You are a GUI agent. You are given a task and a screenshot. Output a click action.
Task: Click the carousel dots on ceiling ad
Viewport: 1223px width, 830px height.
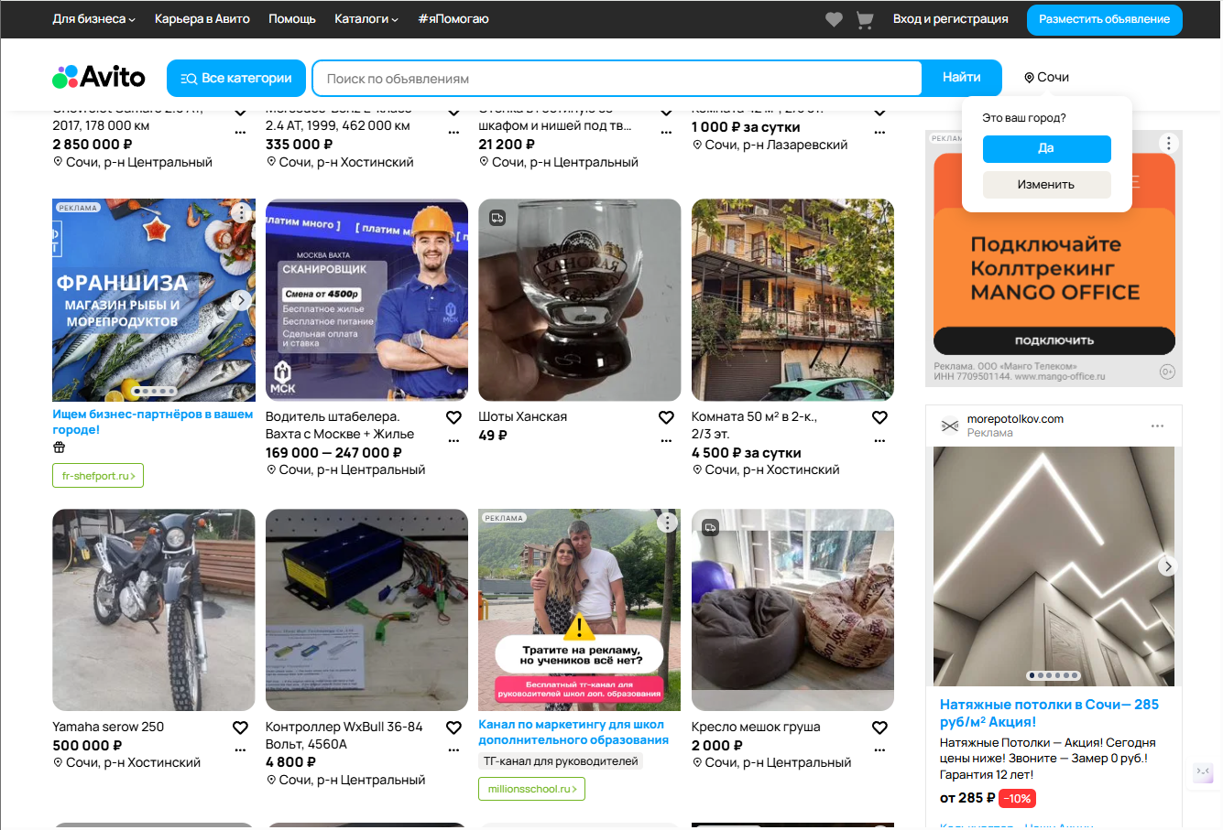click(1054, 676)
